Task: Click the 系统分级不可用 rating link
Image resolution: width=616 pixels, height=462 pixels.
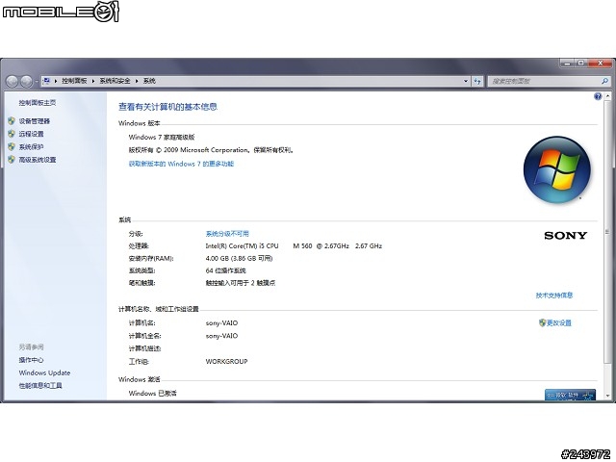Action: coord(227,234)
